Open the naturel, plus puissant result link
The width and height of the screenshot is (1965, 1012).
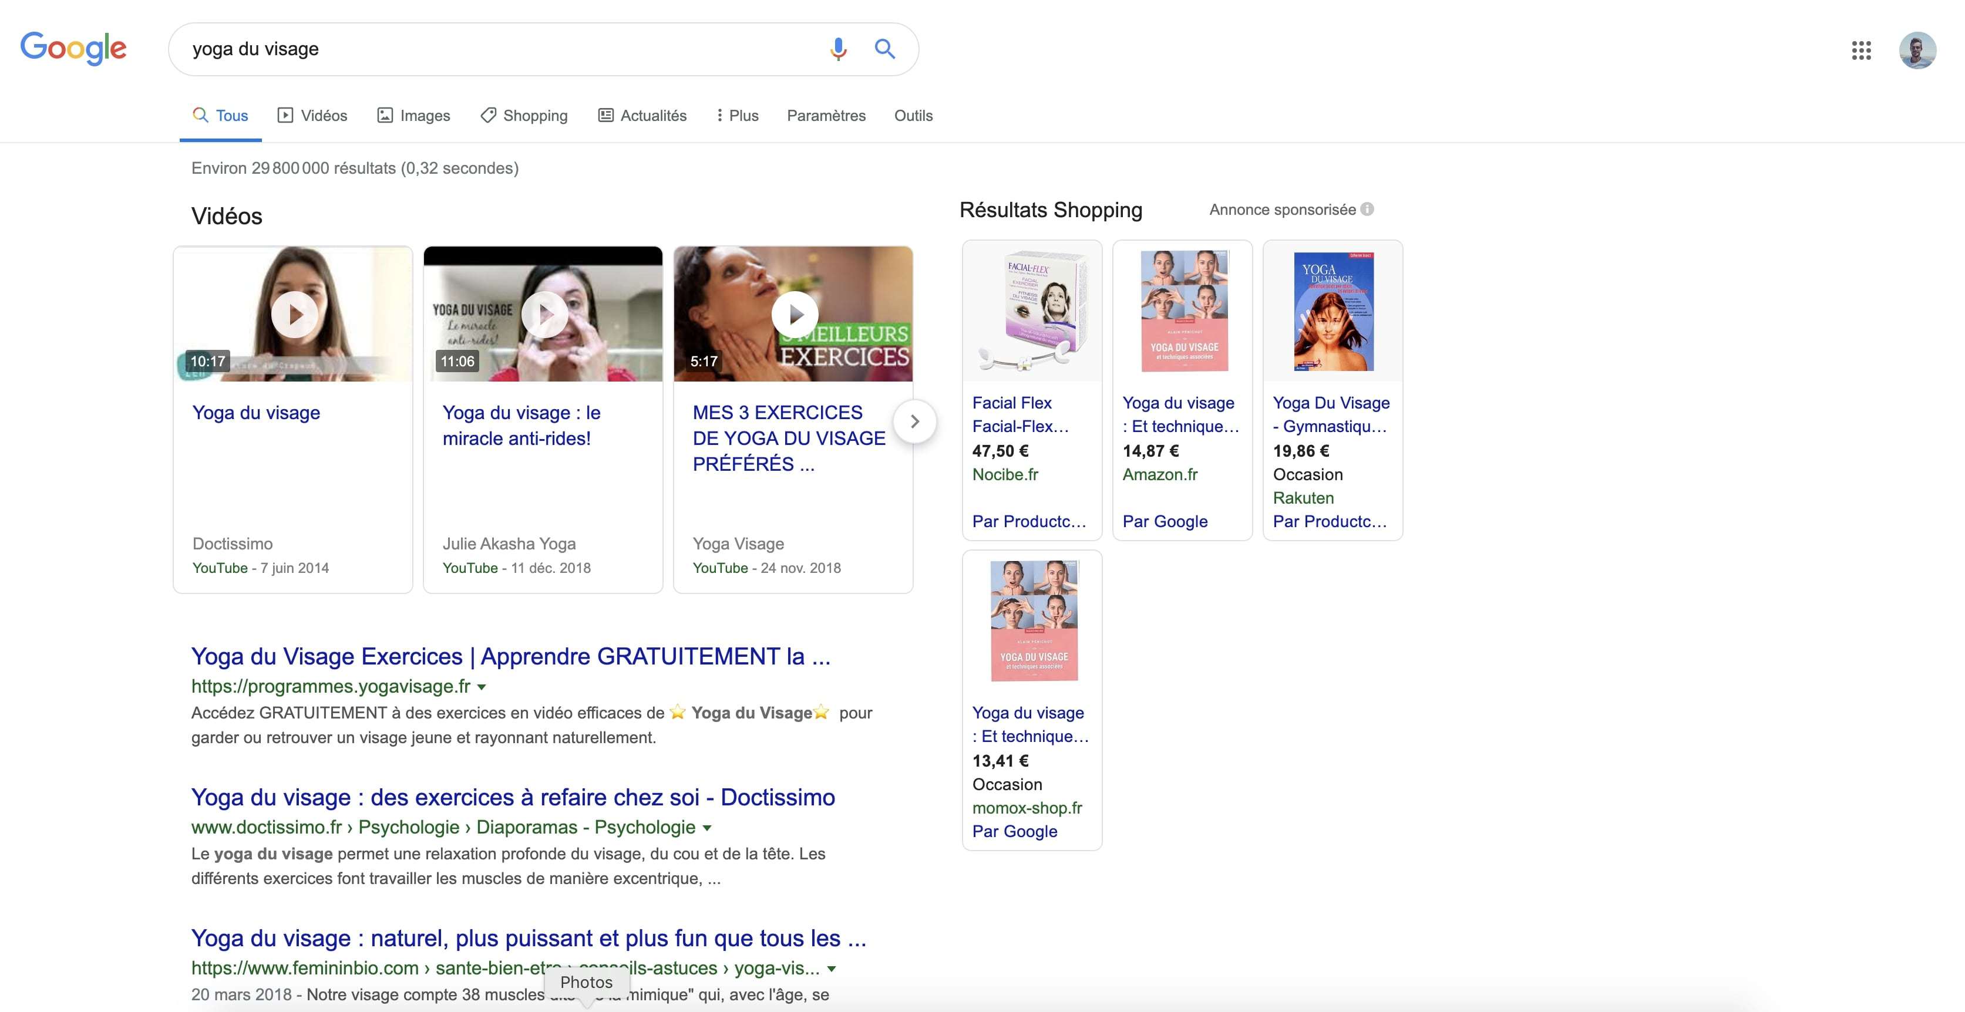pos(529,938)
